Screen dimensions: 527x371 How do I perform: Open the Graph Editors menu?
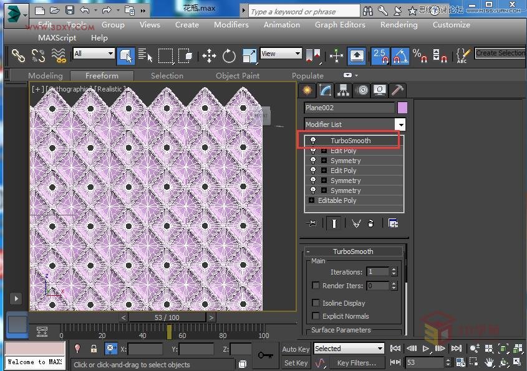click(339, 25)
